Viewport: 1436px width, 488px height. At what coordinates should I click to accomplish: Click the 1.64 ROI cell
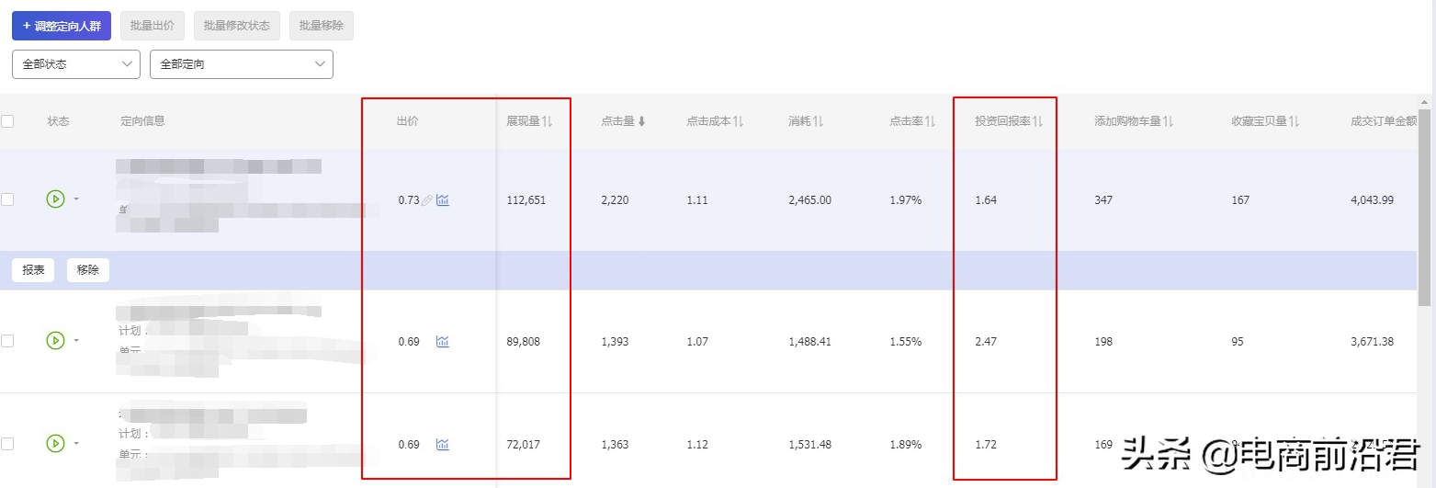tap(986, 199)
